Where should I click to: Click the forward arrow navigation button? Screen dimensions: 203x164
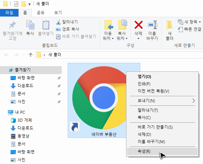[x=16, y=55]
